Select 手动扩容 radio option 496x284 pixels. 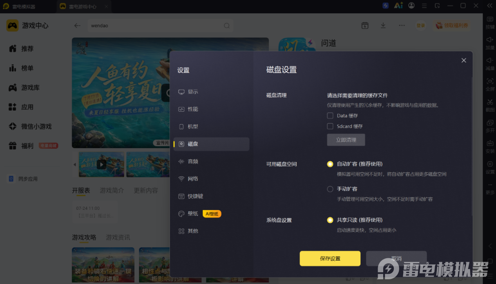tap(330, 189)
